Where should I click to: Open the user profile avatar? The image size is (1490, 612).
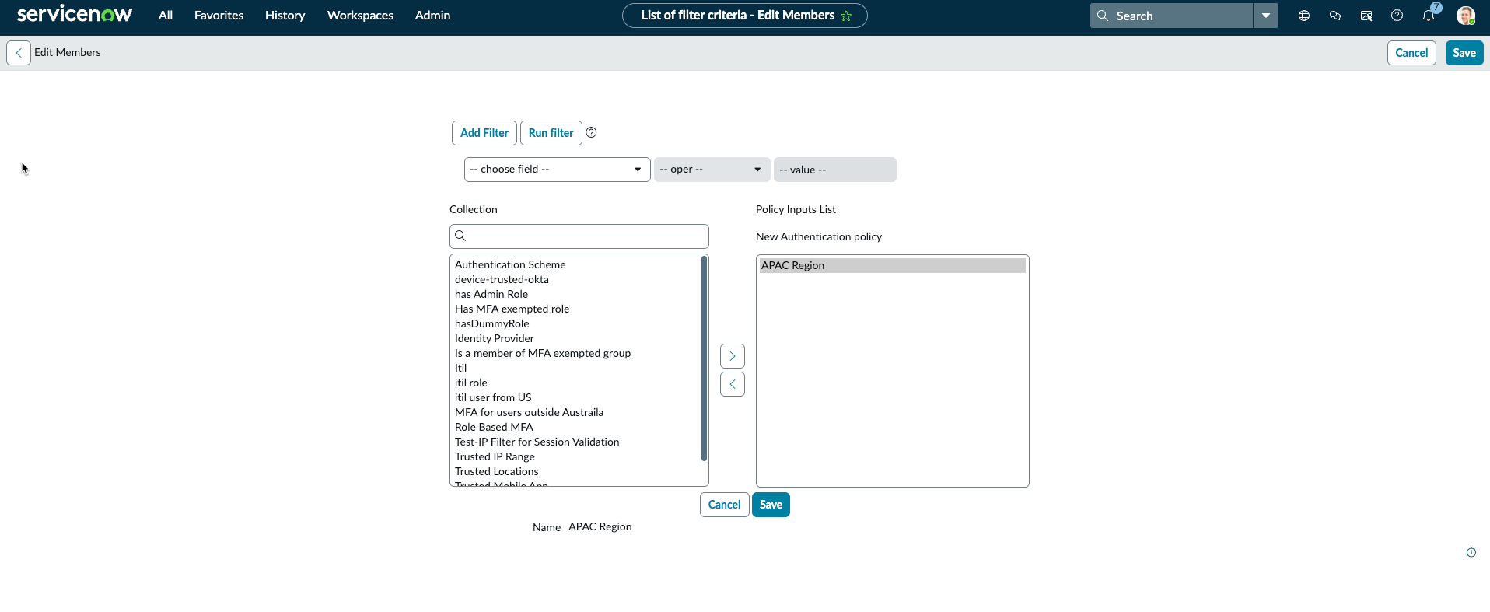1466,16
